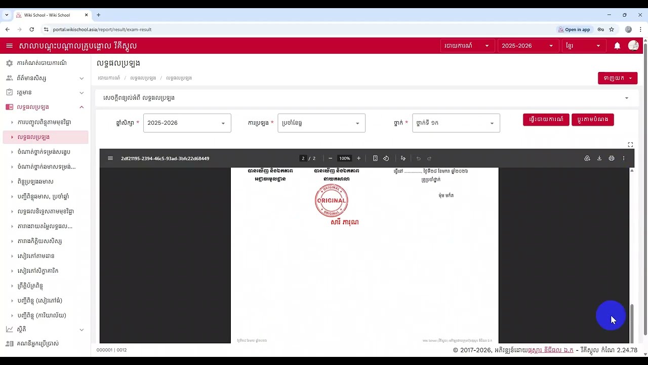This screenshot has height=365, width=648.
Task: Click the PDF viewer vertical scrollbar thumb
Action: (631, 323)
